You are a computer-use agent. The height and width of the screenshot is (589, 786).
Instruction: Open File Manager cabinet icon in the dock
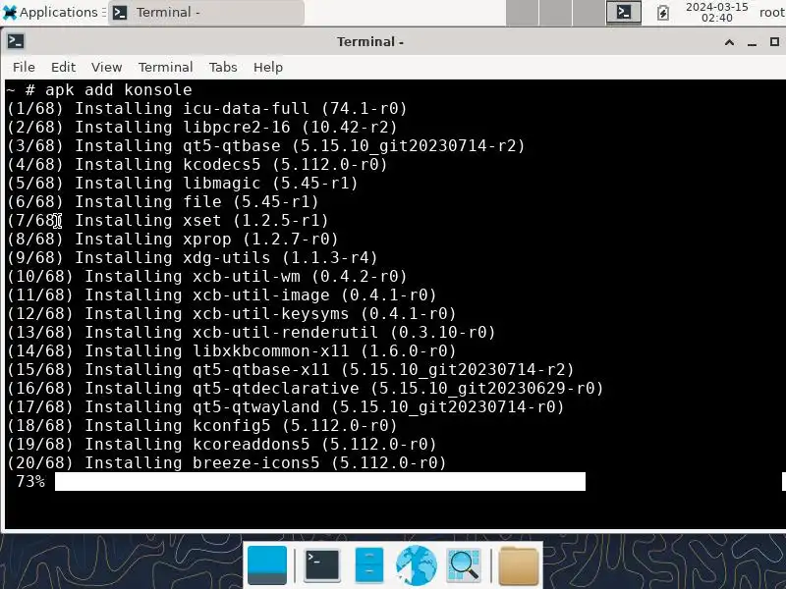[x=369, y=565]
